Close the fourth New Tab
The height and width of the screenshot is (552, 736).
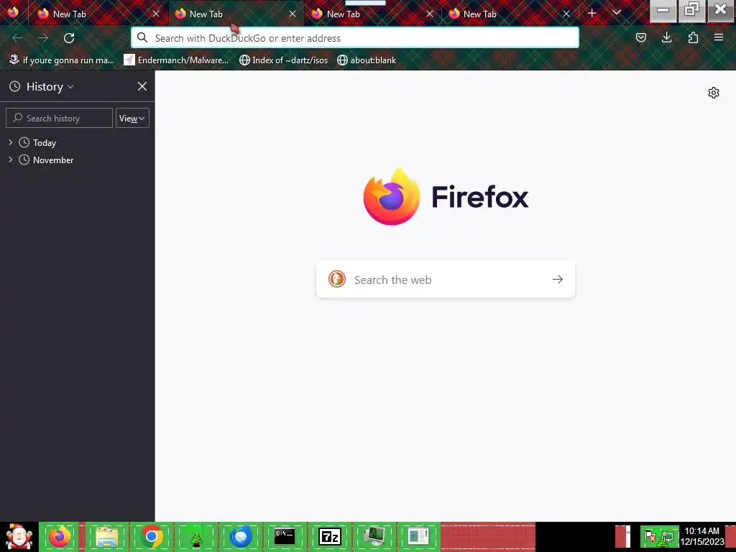pos(566,14)
